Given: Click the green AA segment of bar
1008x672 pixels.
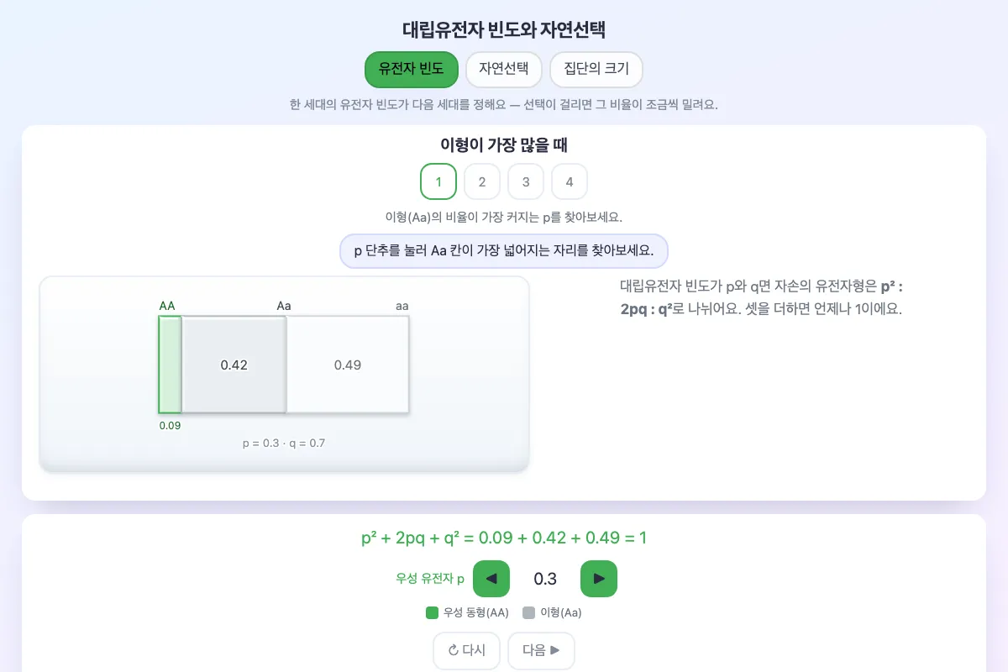Looking at the screenshot, I should pos(170,365).
